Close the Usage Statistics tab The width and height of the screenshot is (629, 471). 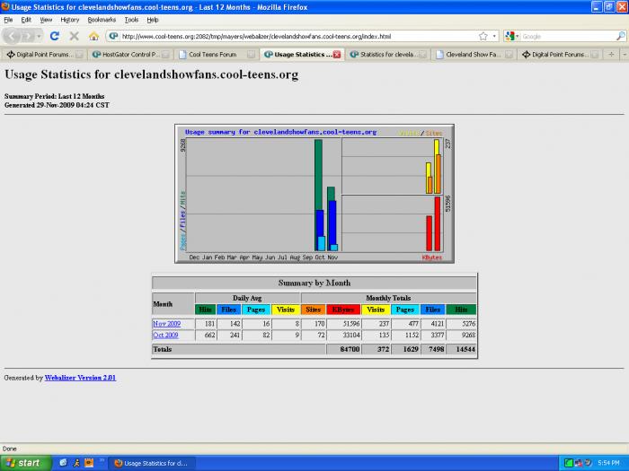coord(337,54)
